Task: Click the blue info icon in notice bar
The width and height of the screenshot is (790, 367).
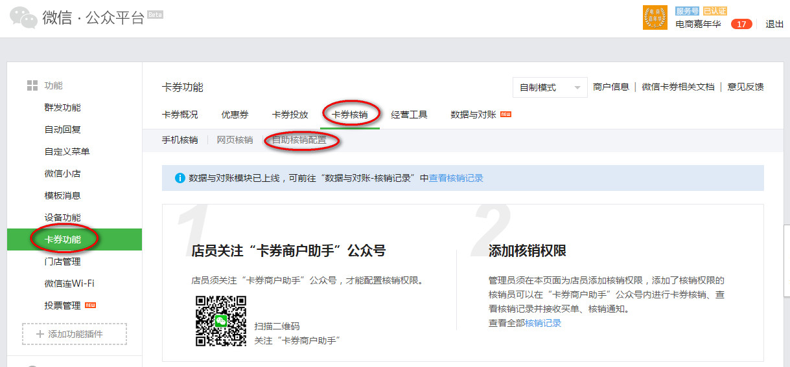Action: click(x=180, y=178)
